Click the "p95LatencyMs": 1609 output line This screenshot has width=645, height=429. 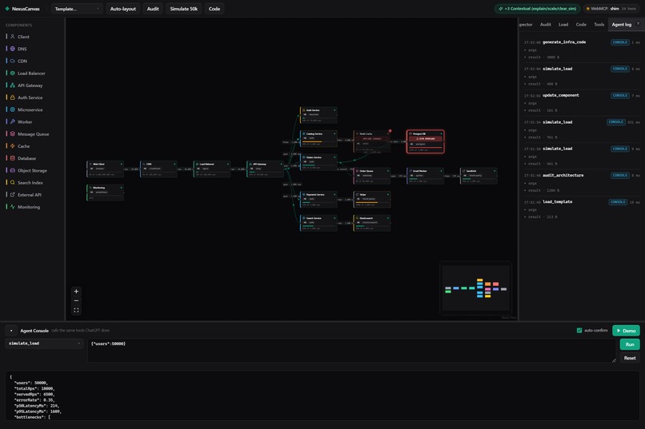pyautogui.click(x=38, y=411)
